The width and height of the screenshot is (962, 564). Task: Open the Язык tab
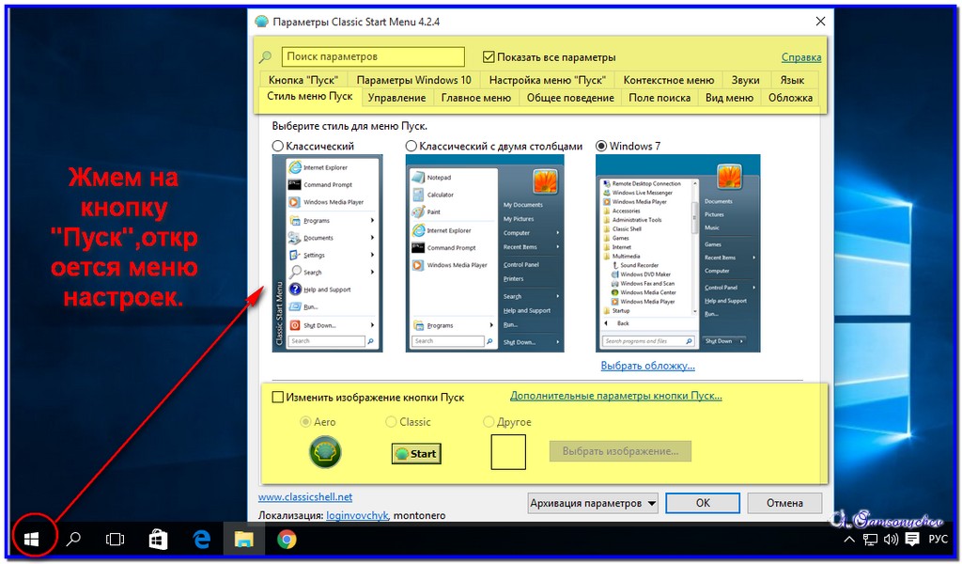point(792,80)
